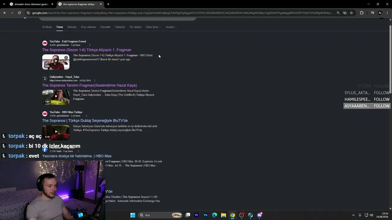Click the taskbar Ara search box
The width and height of the screenshot is (392, 220).
click(x=160, y=215)
